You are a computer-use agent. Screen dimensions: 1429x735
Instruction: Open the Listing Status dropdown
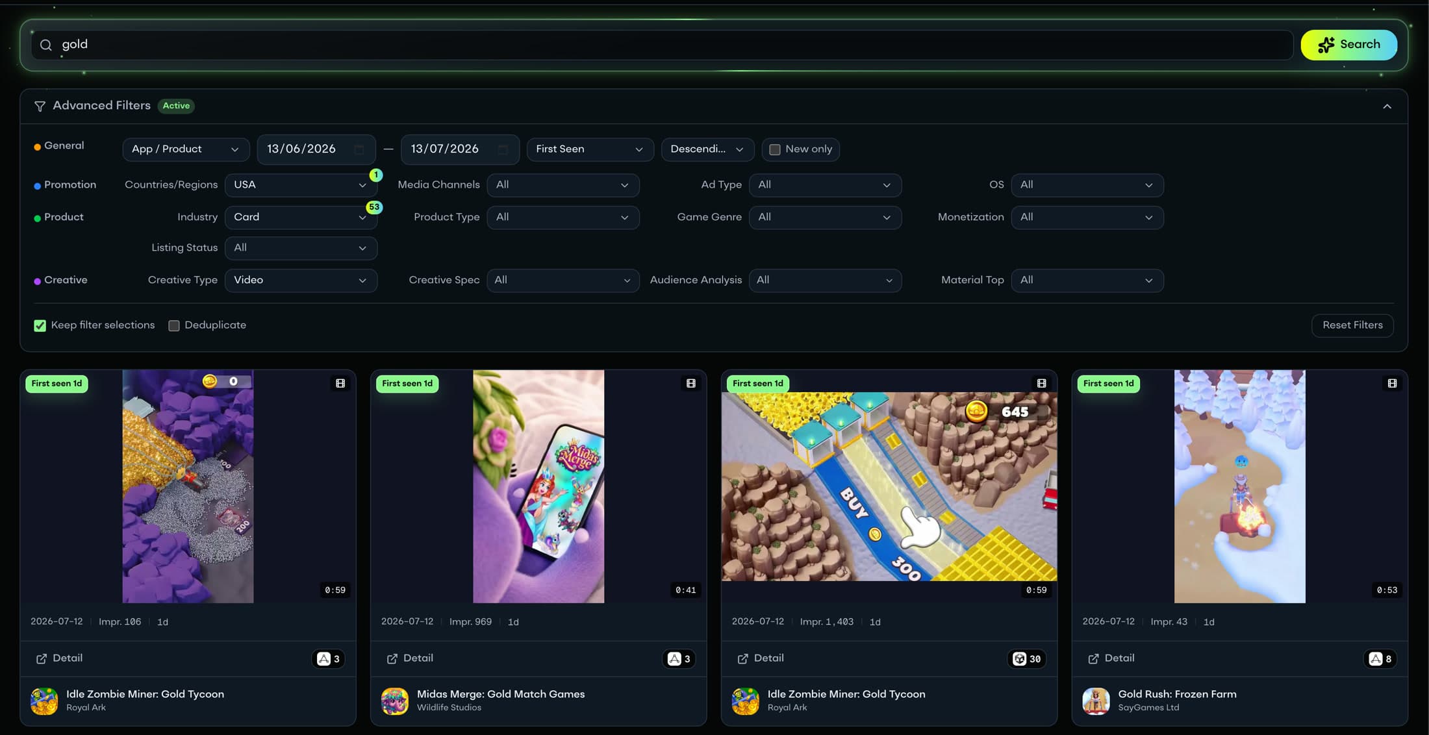(301, 248)
